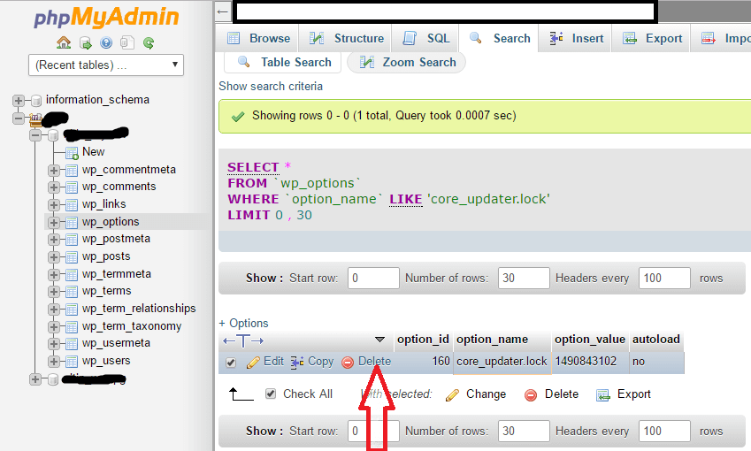Click the full texts right-arrow toggle icon
The height and width of the screenshot is (451, 751).
click(257, 340)
